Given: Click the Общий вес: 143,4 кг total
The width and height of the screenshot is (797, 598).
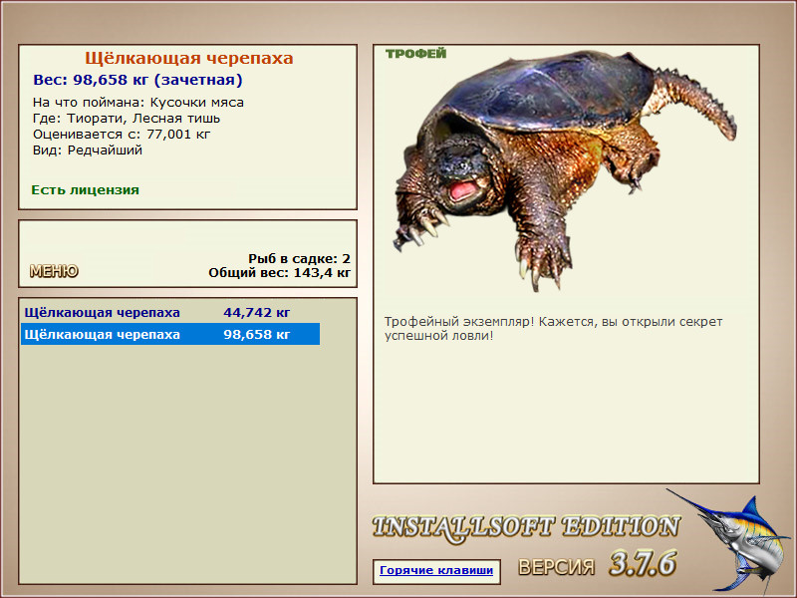Looking at the screenshot, I should click(280, 272).
